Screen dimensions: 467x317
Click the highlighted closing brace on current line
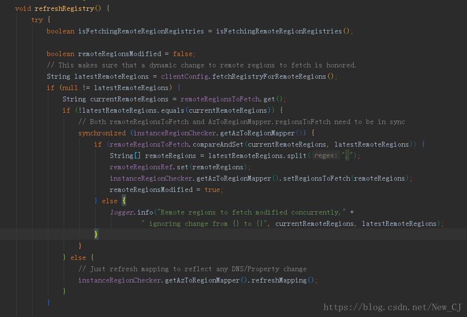pyautogui.click(x=96, y=234)
